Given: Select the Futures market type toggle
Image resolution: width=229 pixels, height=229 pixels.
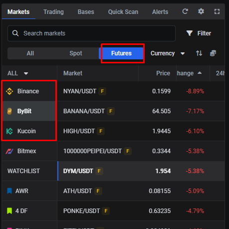Looking at the screenshot, I should pyautogui.click(x=121, y=53).
